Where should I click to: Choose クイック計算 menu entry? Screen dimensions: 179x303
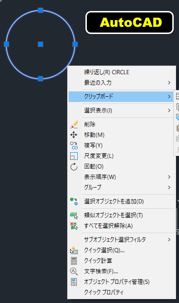pos(122,261)
